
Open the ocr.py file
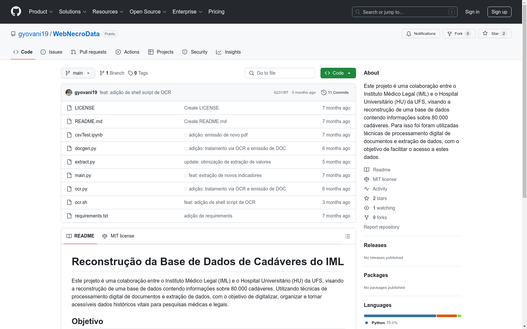[x=81, y=189]
